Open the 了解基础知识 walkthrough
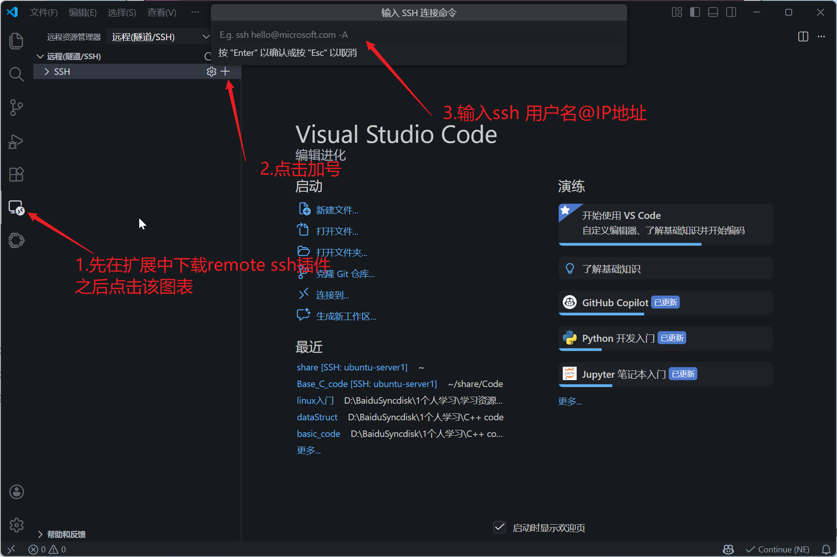Viewport: 837px width, 557px height. [x=665, y=268]
